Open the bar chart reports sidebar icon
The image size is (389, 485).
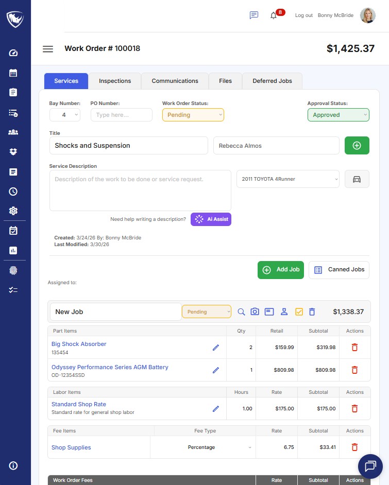pos(13,250)
